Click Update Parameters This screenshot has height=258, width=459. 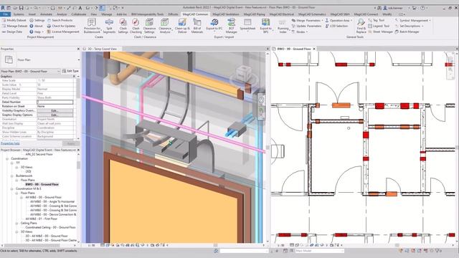click(306, 26)
